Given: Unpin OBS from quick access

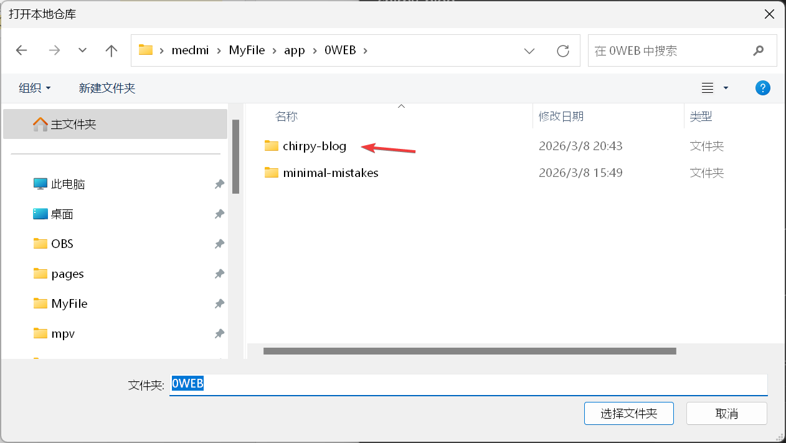Looking at the screenshot, I should [x=219, y=244].
